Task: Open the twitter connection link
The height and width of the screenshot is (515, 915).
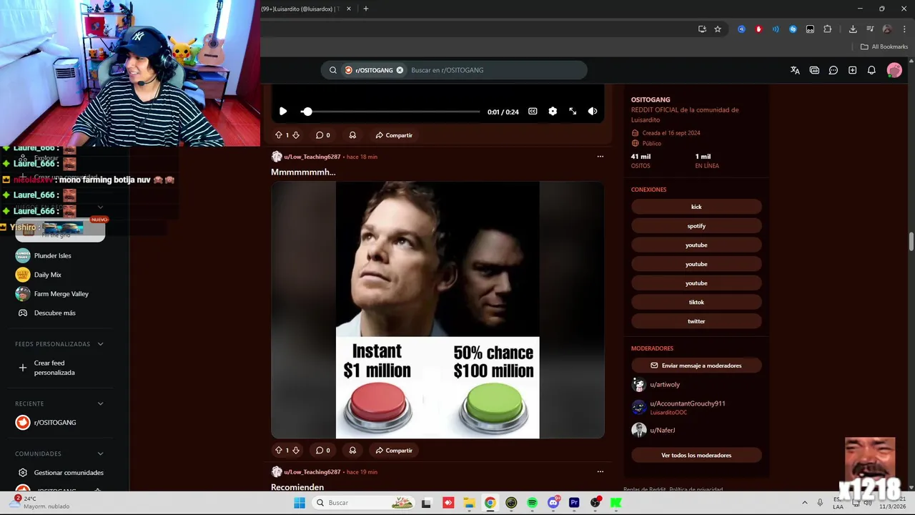Action: click(696, 321)
